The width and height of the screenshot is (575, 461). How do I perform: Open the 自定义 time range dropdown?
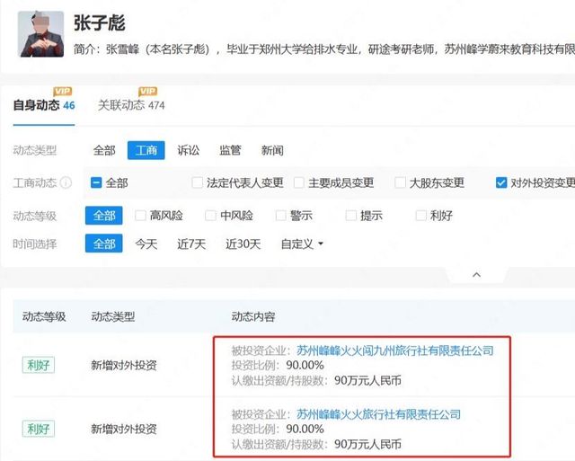pos(302,244)
